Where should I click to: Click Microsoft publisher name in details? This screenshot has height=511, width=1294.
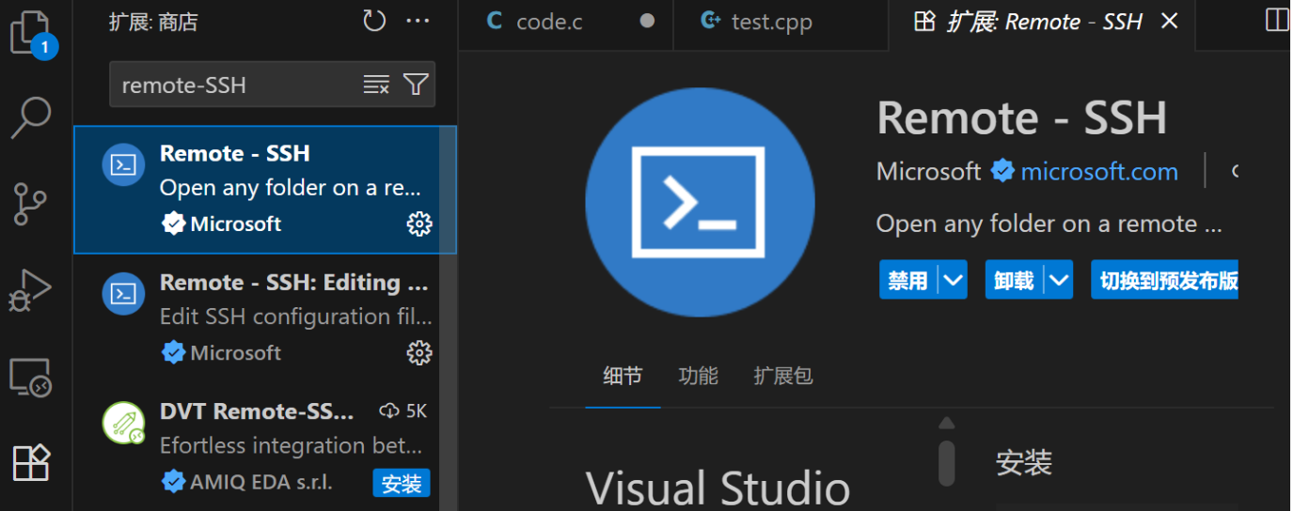click(929, 172)
